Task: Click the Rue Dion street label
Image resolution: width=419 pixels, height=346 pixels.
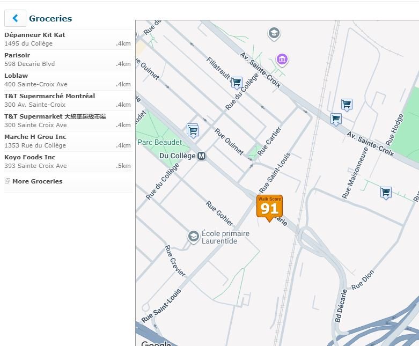Action: (x=362, y=280)
